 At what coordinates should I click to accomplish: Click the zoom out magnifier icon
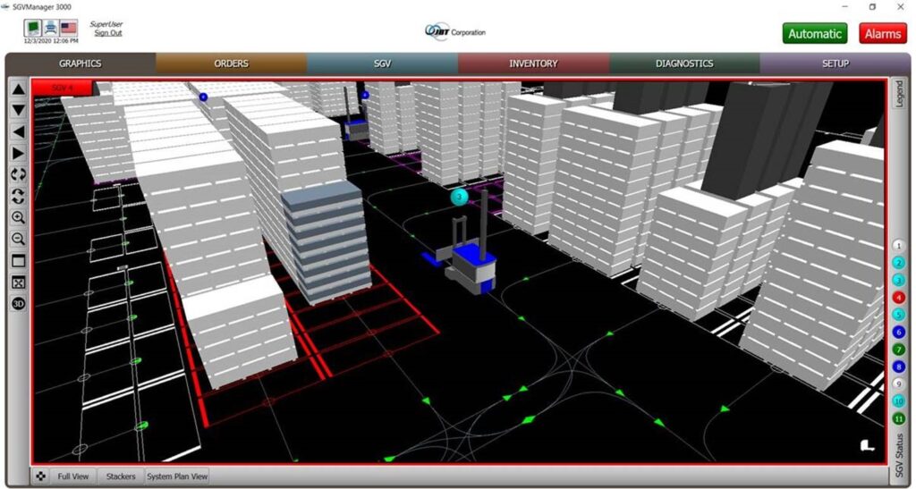point(18,239)
